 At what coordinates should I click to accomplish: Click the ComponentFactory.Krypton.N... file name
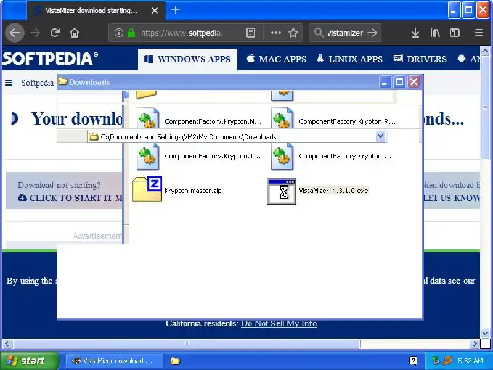pos(213,121)
